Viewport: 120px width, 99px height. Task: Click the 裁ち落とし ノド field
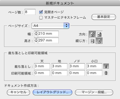pos(77,66)
